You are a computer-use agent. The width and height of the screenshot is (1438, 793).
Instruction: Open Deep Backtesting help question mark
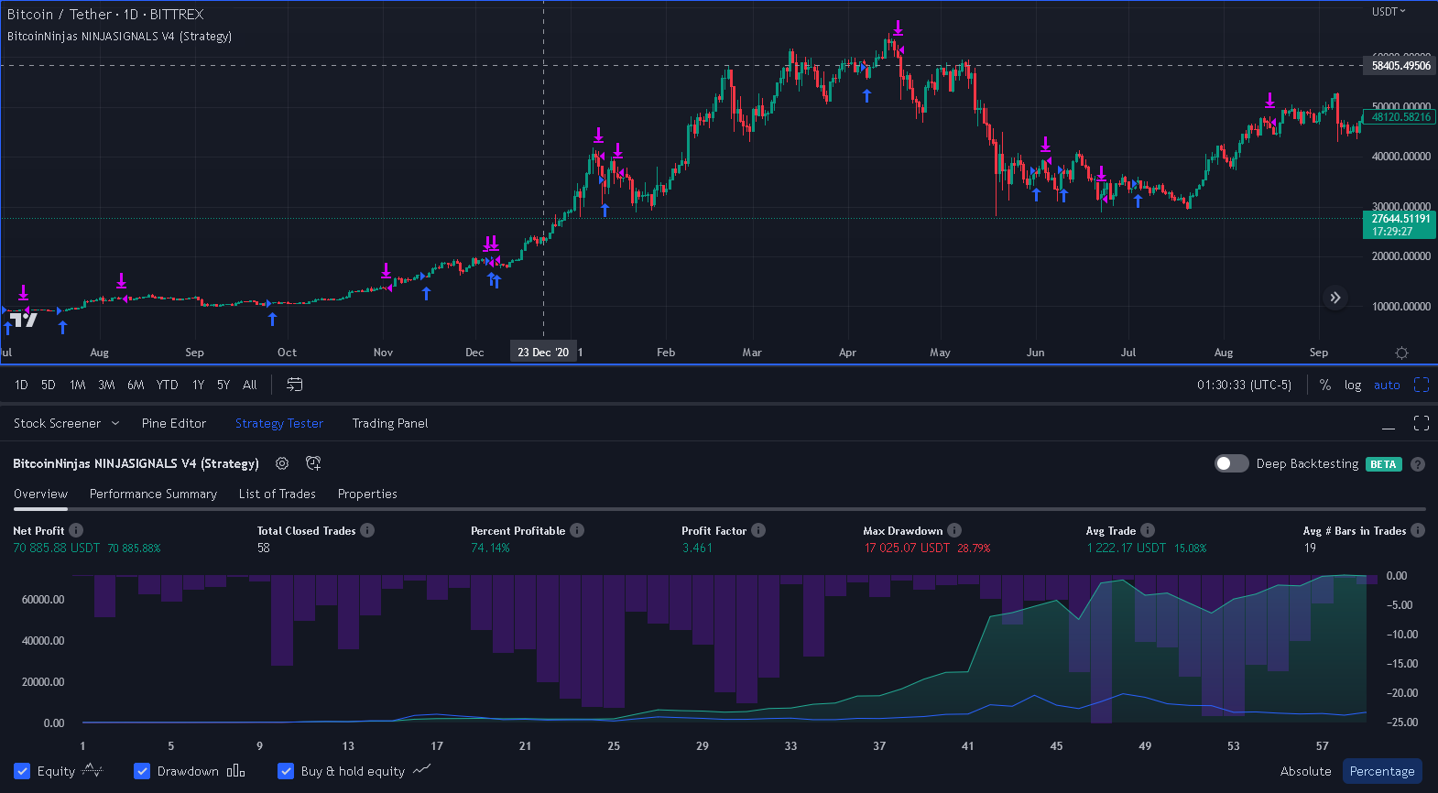pos(1418,464)
